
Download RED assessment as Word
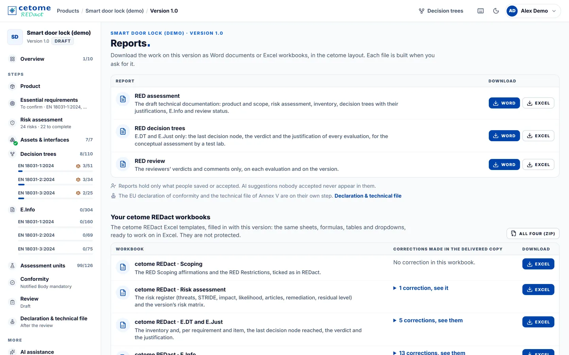click(504, 103)
